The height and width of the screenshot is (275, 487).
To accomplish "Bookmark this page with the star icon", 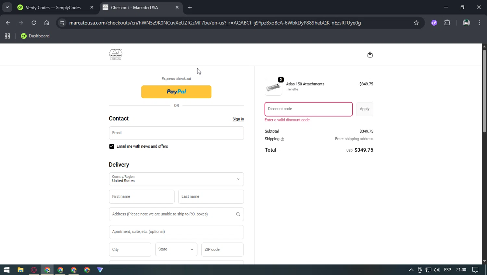I will coord(416,23).
